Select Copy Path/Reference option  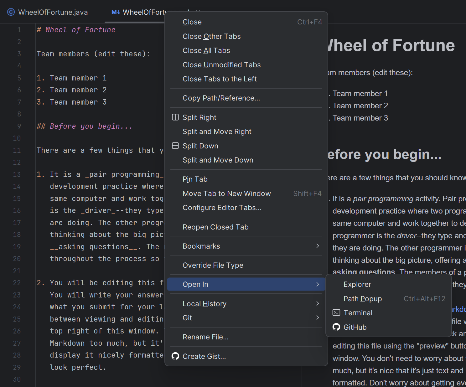pos(221,98)
